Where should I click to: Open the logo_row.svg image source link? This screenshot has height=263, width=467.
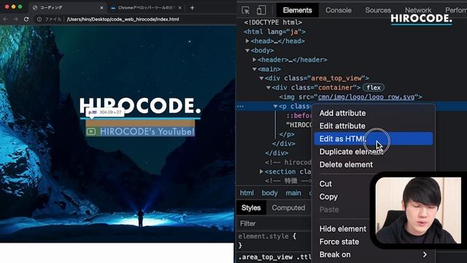(366, 97)
